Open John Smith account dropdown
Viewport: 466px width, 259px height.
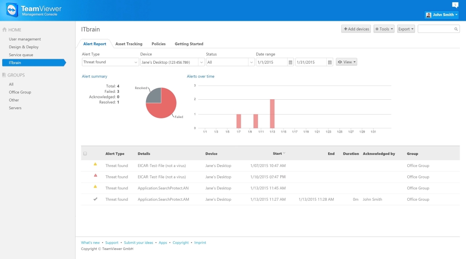click(x=441, y=15)
